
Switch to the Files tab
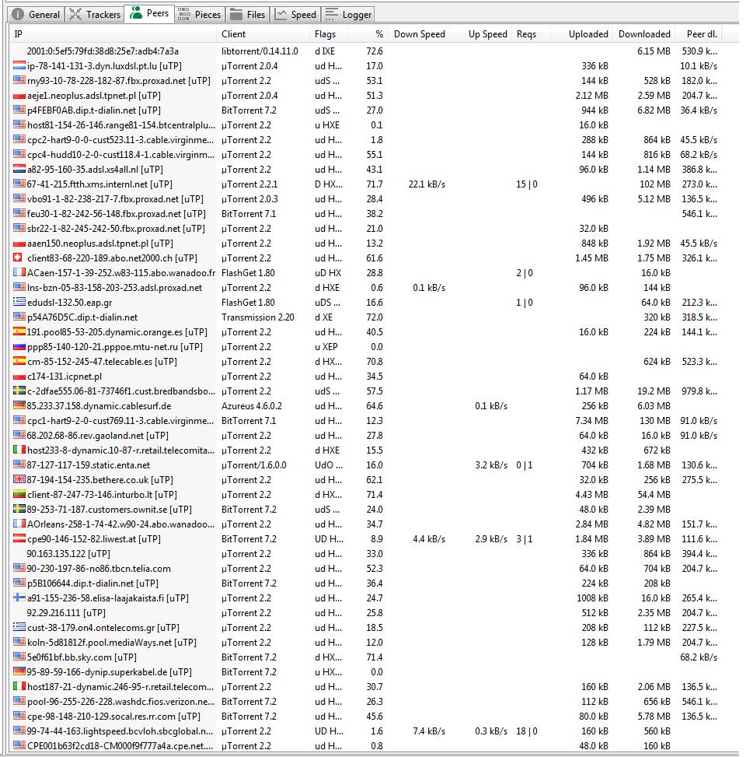(x=247, y=15)
